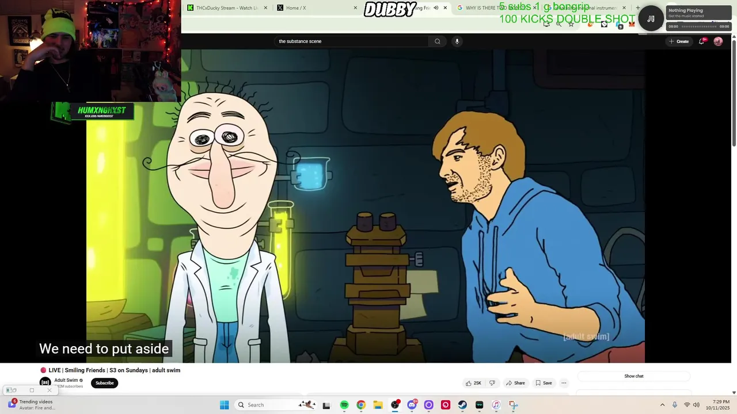Show hidden system tray icons chevron
The image size is (737, 414).
pyautogui.click(x=662, y=405)
